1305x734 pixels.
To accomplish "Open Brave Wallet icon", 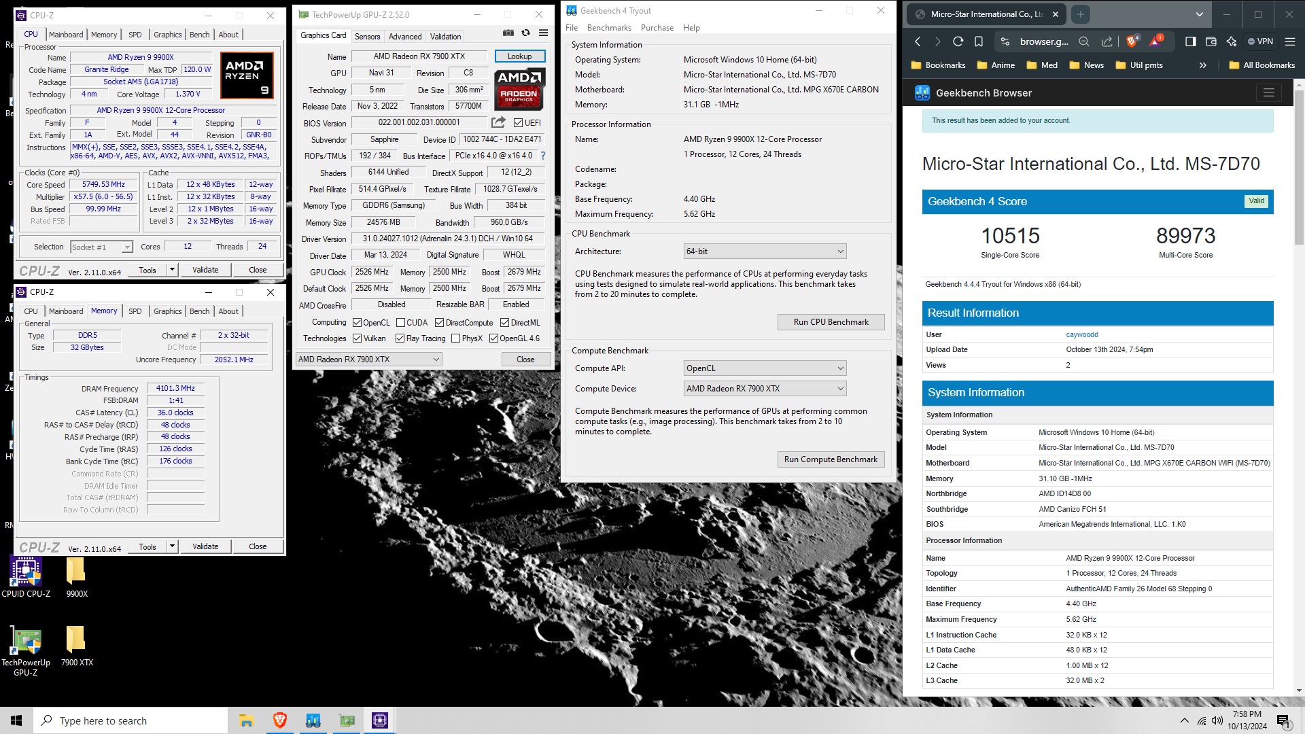I will pyautogui.click(x=1211, y=41).
